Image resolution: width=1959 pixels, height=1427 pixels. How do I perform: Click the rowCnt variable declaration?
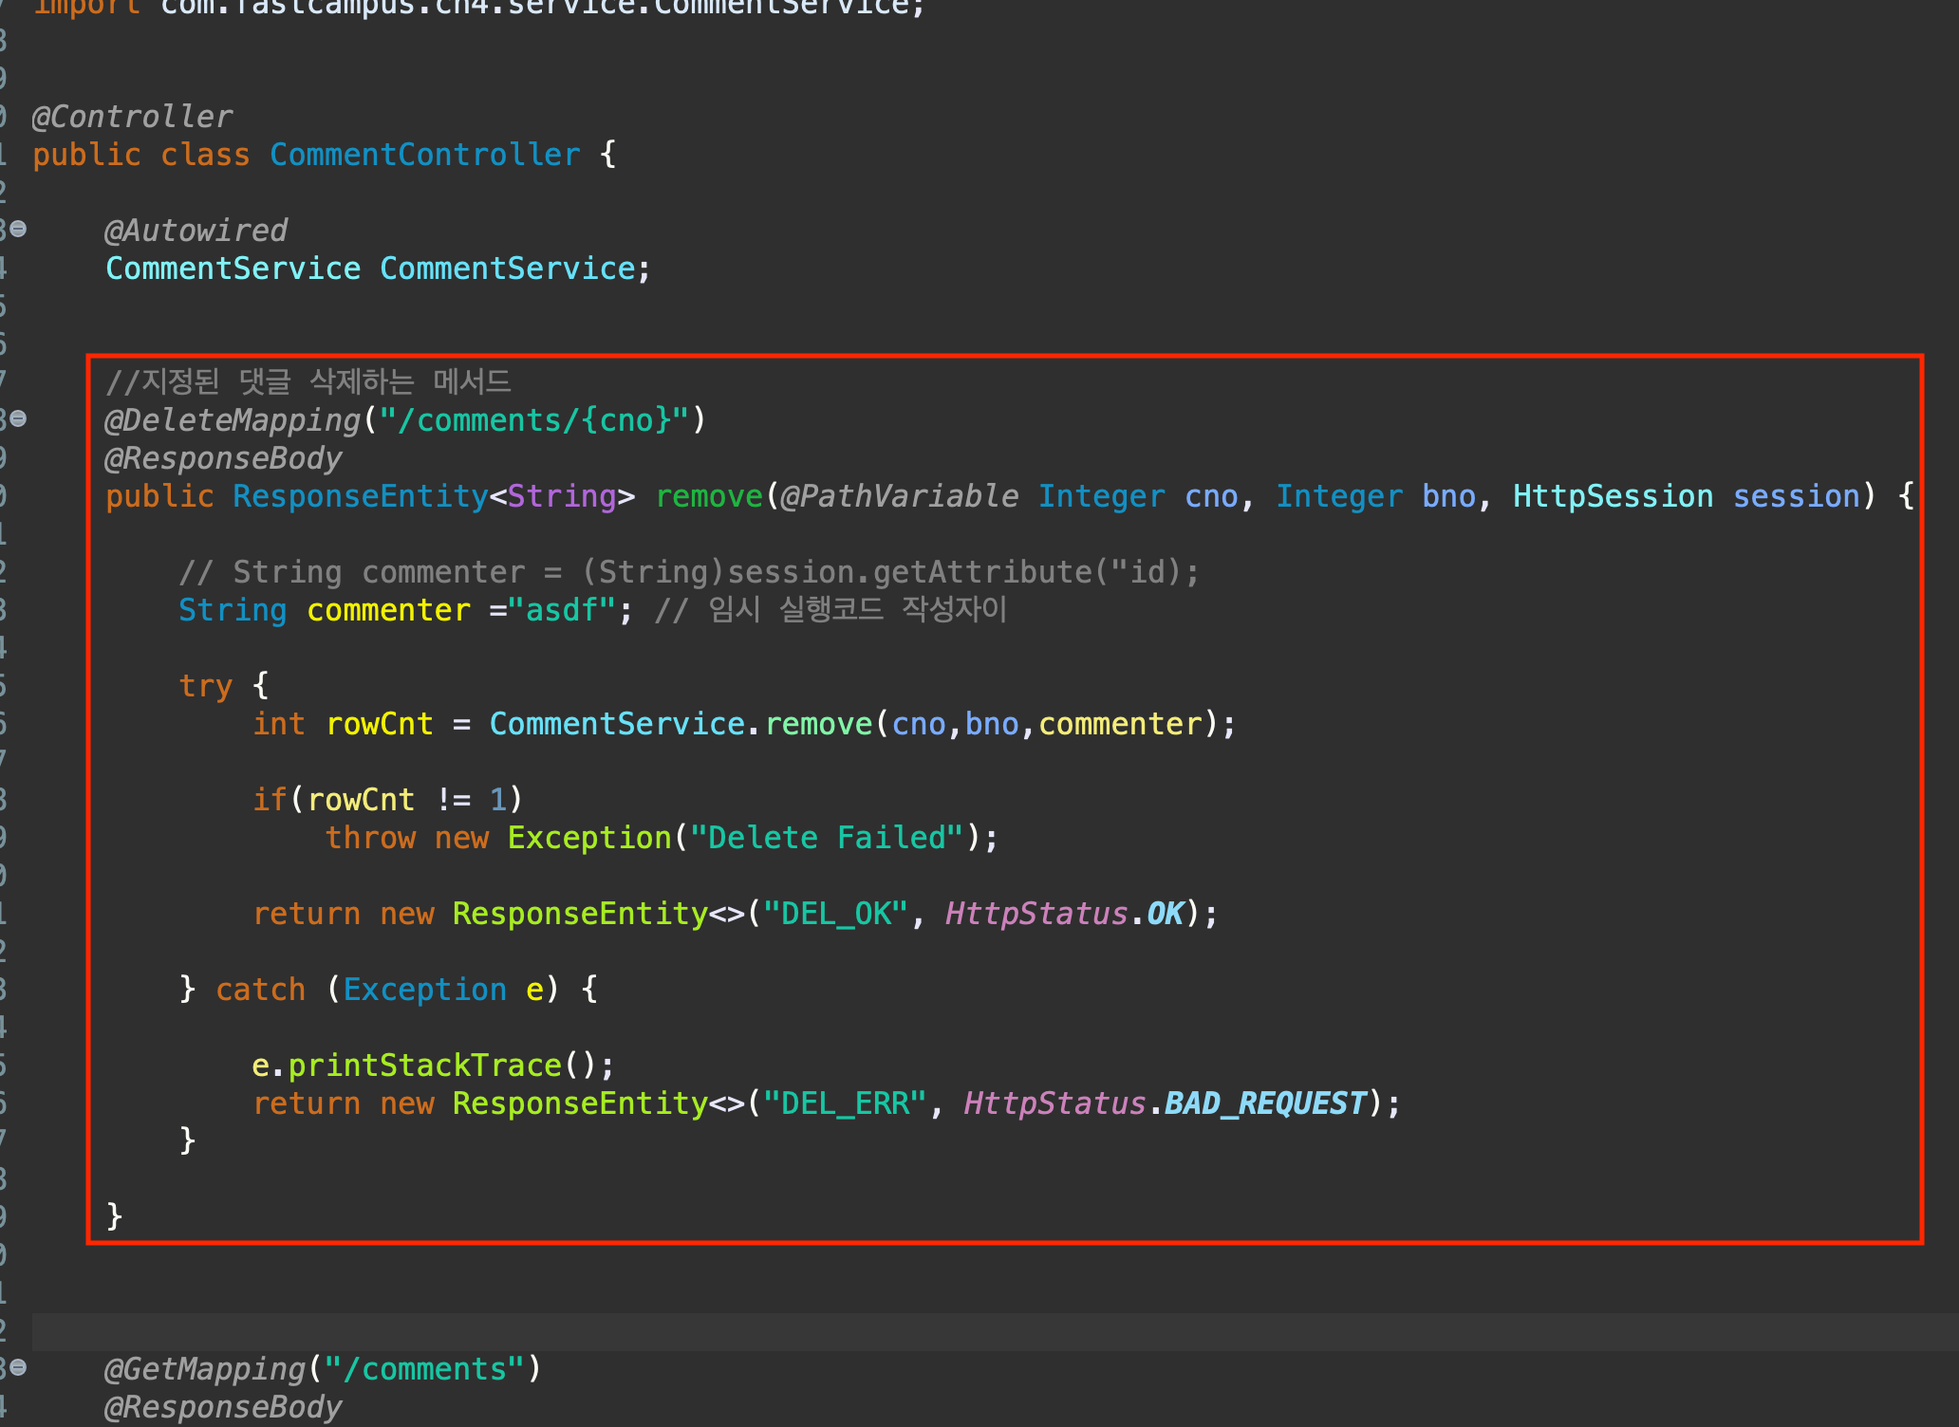tap(380, 724)
